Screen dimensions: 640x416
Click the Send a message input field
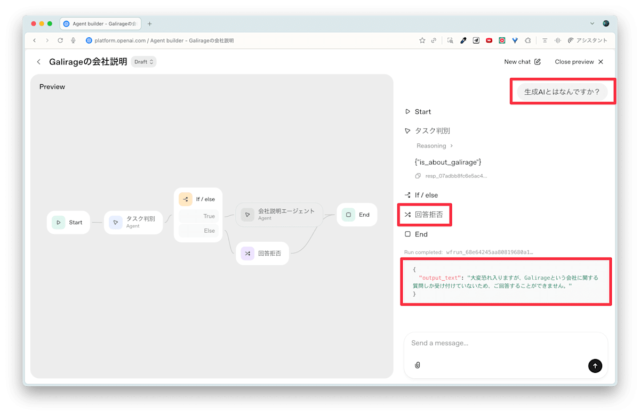(505, 343)
